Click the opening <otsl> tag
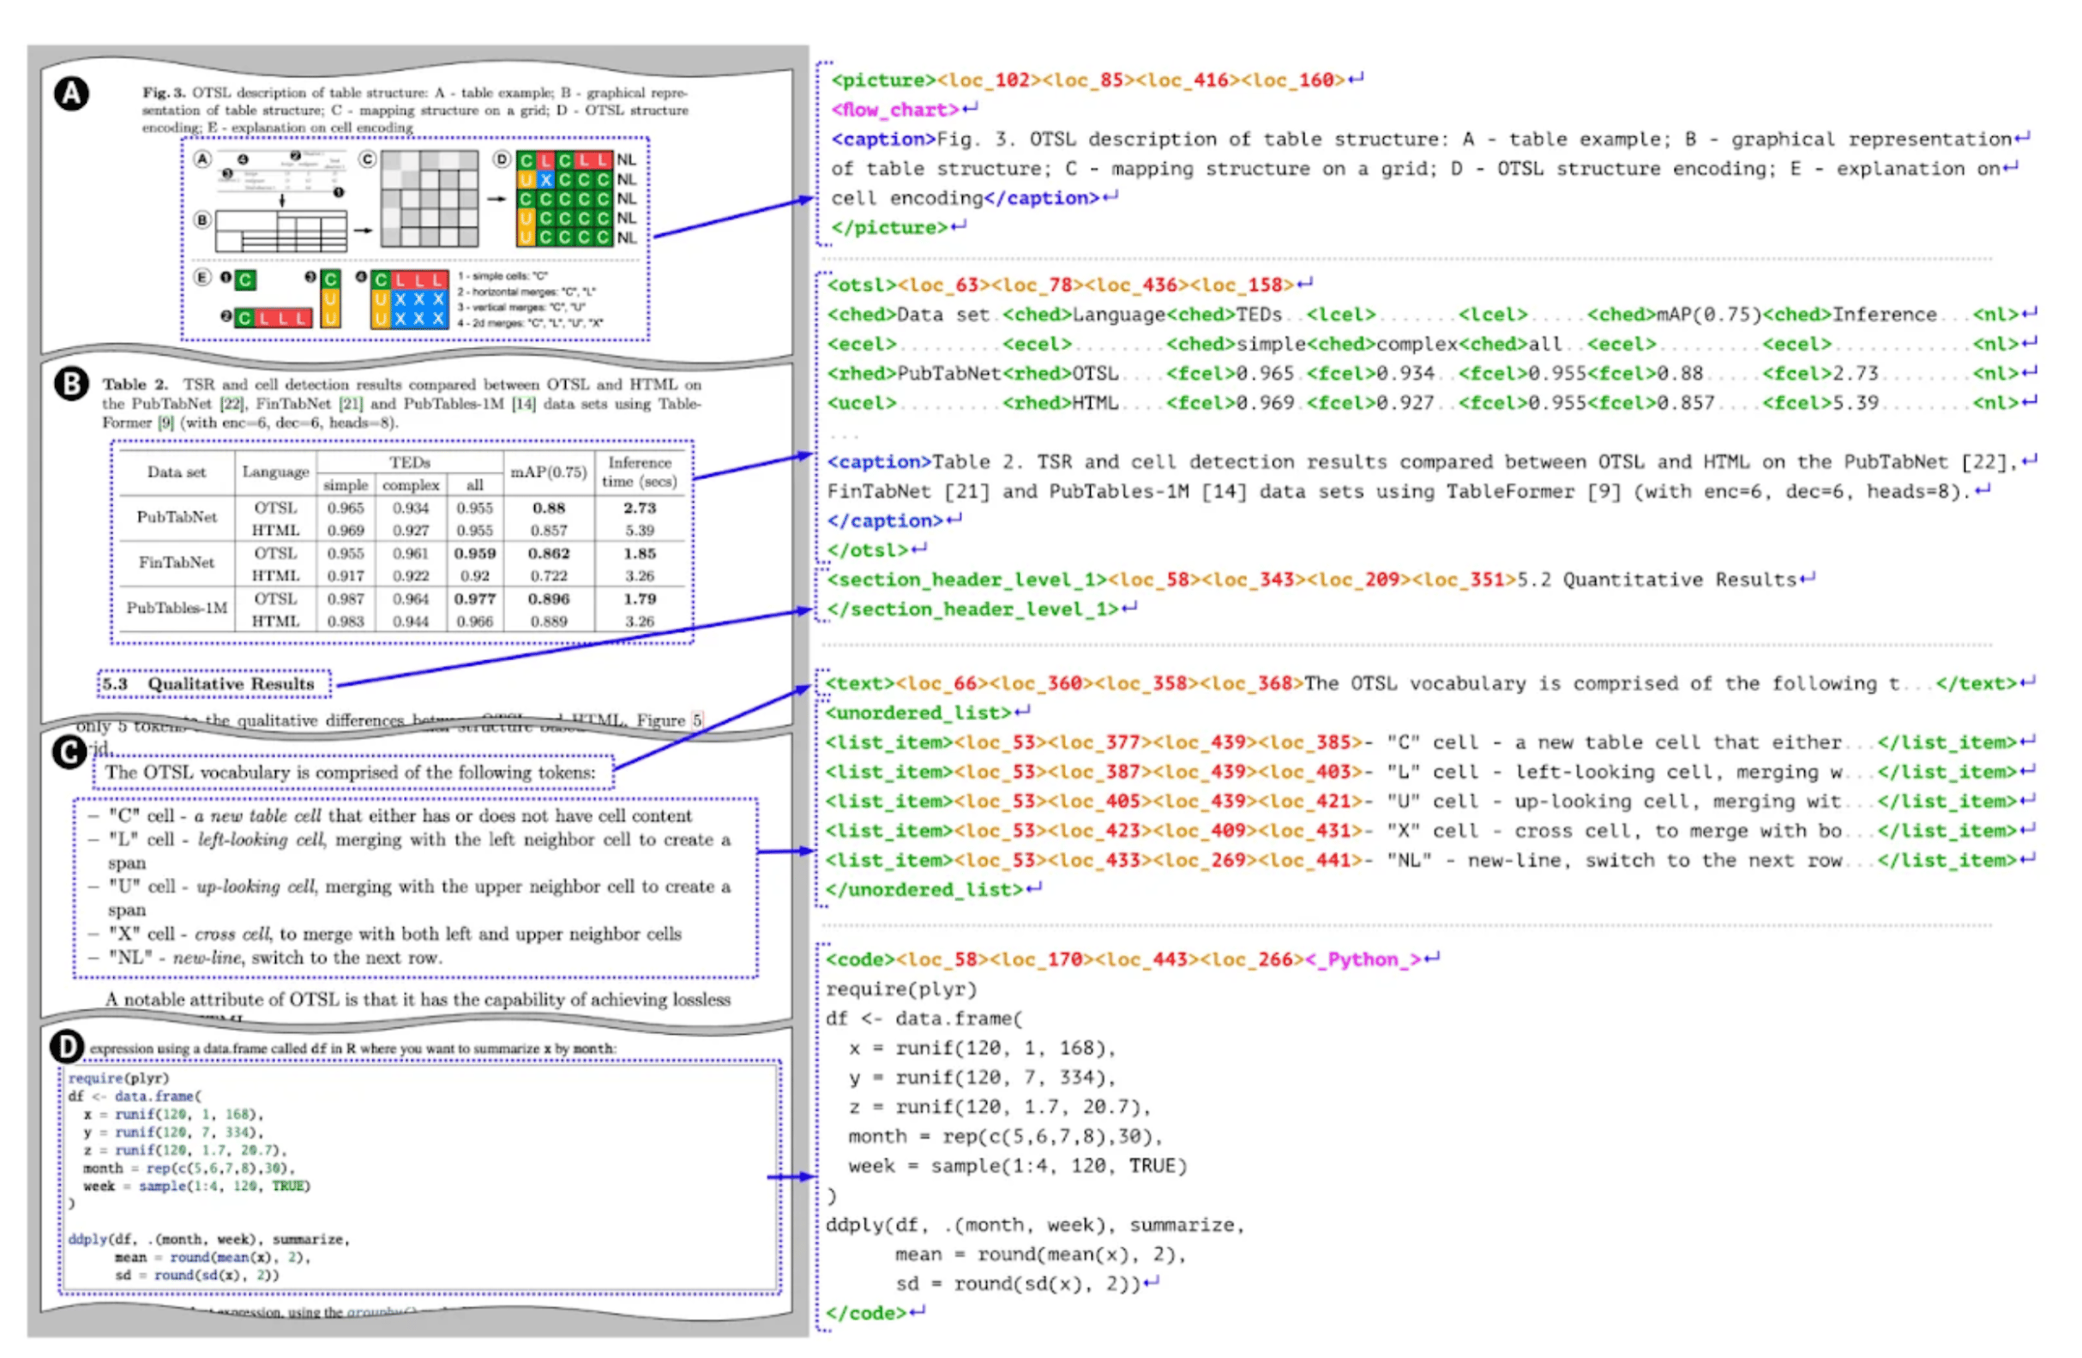Viewport: 2082px width, 1358px height. click(862, 285)
